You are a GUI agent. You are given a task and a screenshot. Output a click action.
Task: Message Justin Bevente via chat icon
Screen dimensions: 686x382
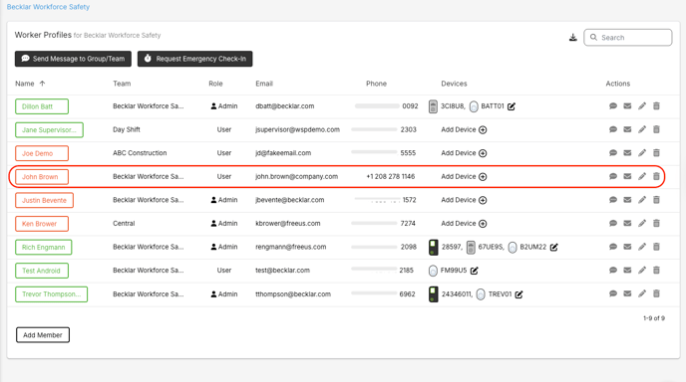[x=613, y=200]
